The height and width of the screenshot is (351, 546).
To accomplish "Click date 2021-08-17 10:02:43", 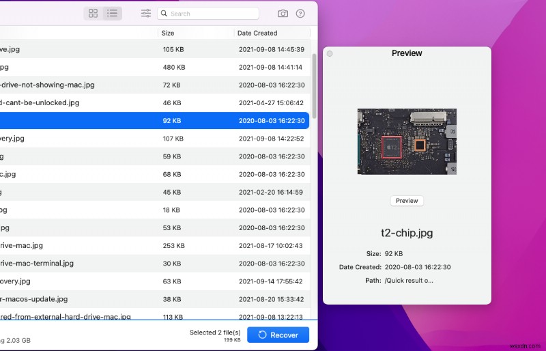I will [x=270, y=245].
